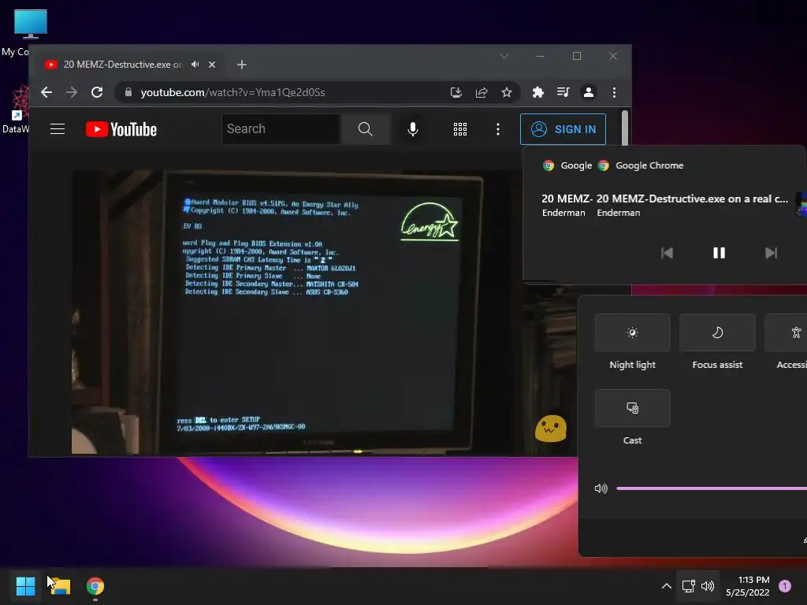Viewport: 807px width, 605px height.
Task: Click the YouTube search box
Action: pos(281,129)
